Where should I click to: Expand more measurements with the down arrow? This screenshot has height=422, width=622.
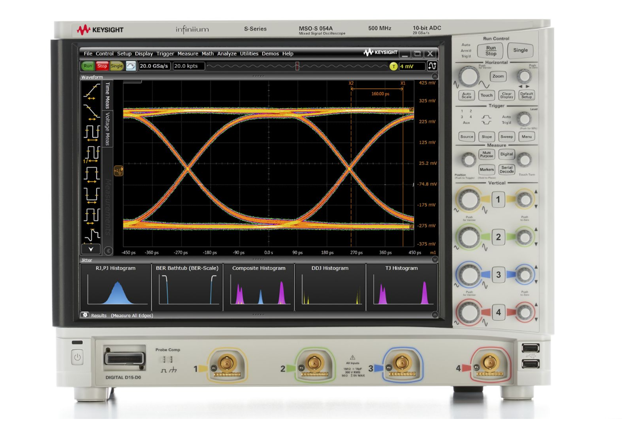pyautogui.click(x=91, y=249)
